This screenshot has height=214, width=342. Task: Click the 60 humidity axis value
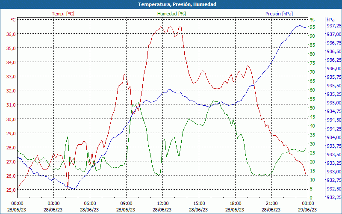[313, 90]
